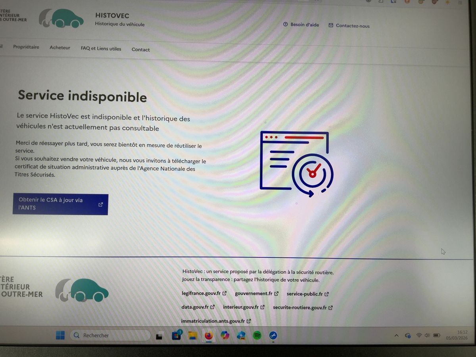Open File Explorer from the taskbar
This screenshot has width=476, height=357.
click(193, 336)
